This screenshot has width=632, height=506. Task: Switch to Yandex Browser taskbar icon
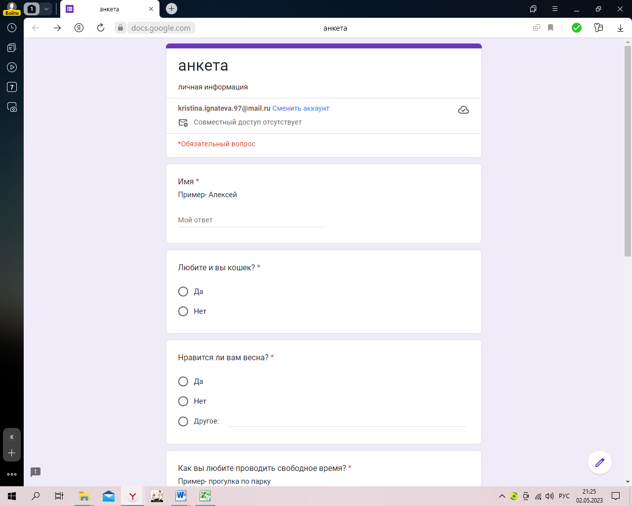[133, 496]
